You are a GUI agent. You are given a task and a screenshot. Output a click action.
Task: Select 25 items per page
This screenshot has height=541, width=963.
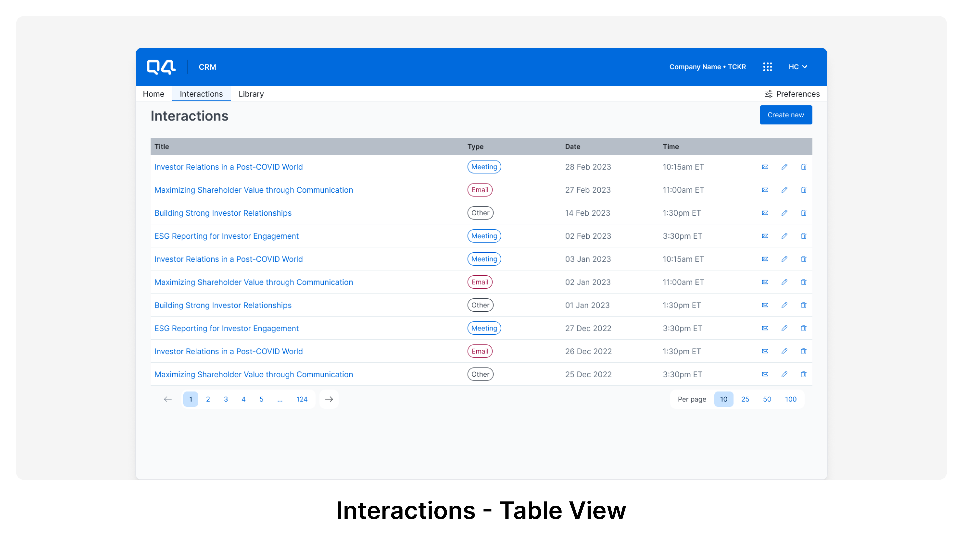click(745, 399)
